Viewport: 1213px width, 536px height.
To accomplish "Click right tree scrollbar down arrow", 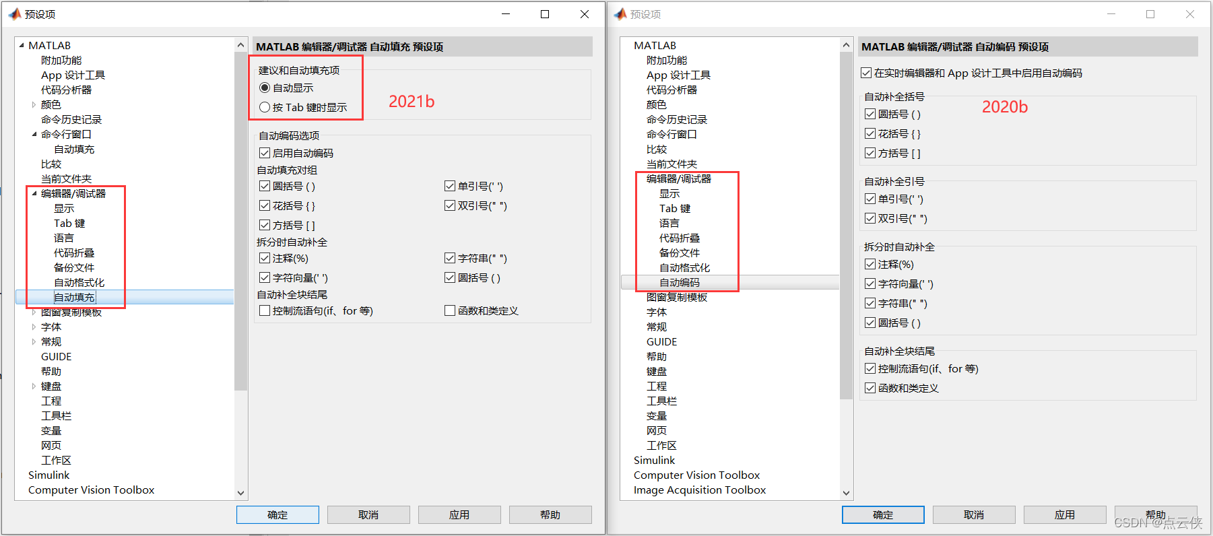I will pos(846,494).
